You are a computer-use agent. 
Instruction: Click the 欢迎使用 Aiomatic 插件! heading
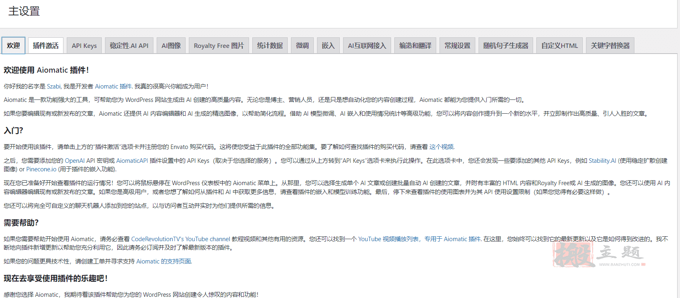(x=46, y=70)
